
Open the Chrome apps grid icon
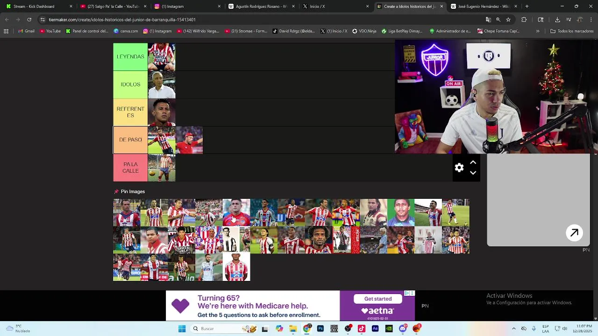[x=6, y=31]
